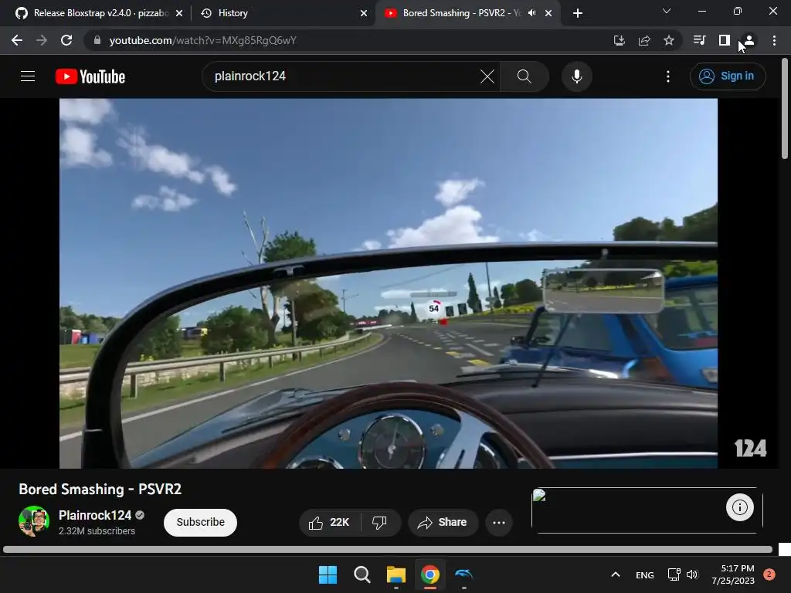Open the notification badge with 2

click(x=769, y=574)
